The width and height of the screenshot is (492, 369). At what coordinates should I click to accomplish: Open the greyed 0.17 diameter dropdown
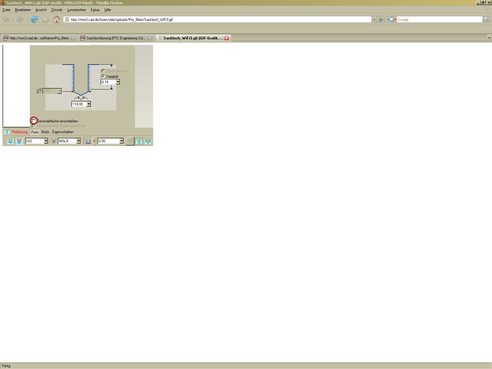[x=59, y=91]
